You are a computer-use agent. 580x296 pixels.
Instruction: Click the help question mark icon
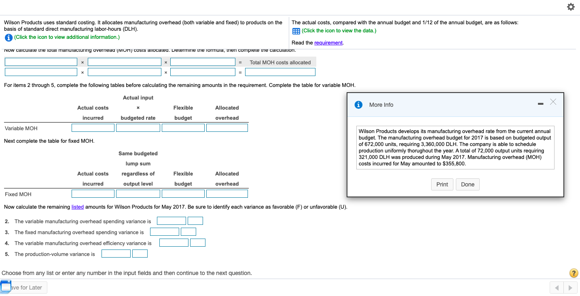click(x=574, y=273)
